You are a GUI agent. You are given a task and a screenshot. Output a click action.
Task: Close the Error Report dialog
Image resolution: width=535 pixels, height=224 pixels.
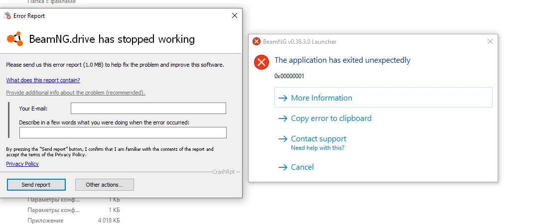coord(235,16)
